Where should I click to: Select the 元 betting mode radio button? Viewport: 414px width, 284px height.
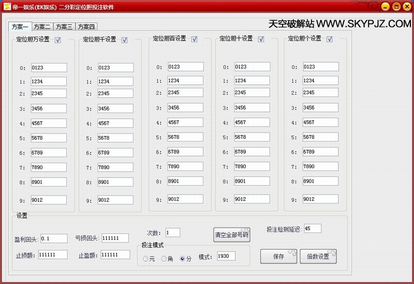coord(146,259)
